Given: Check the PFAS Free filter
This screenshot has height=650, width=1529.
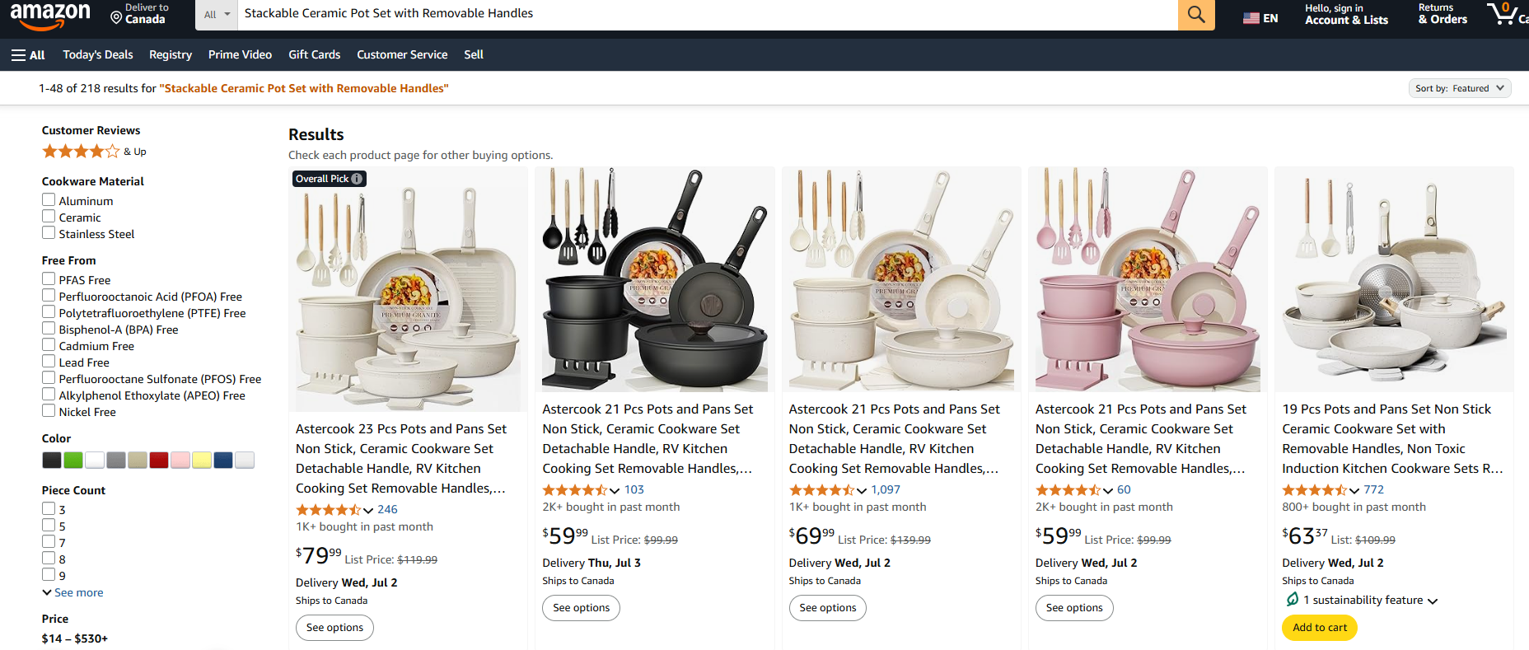Looking at the screenshot, I should 49,278.
